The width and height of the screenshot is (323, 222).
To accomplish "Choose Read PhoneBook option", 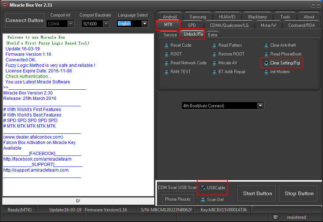I will pyautogui.click(x=283, y=54).
